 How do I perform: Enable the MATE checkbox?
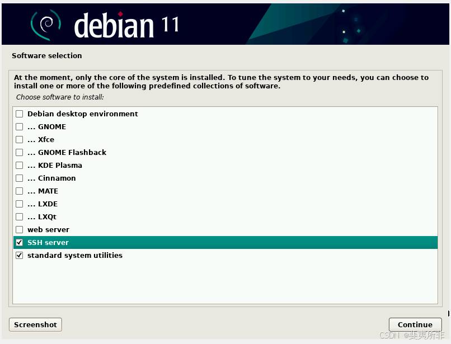pyautogui.click(x=19, y=191)
